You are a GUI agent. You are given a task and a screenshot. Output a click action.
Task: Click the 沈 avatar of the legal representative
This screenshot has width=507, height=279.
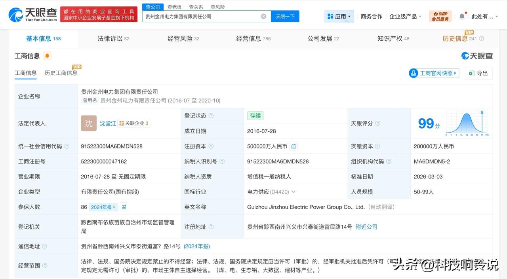pos(88,123)
